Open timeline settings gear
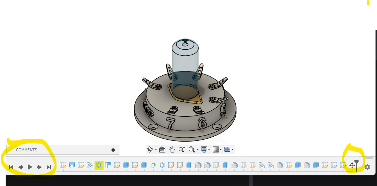The image size is (377, 186). click(x=367, y=167)
